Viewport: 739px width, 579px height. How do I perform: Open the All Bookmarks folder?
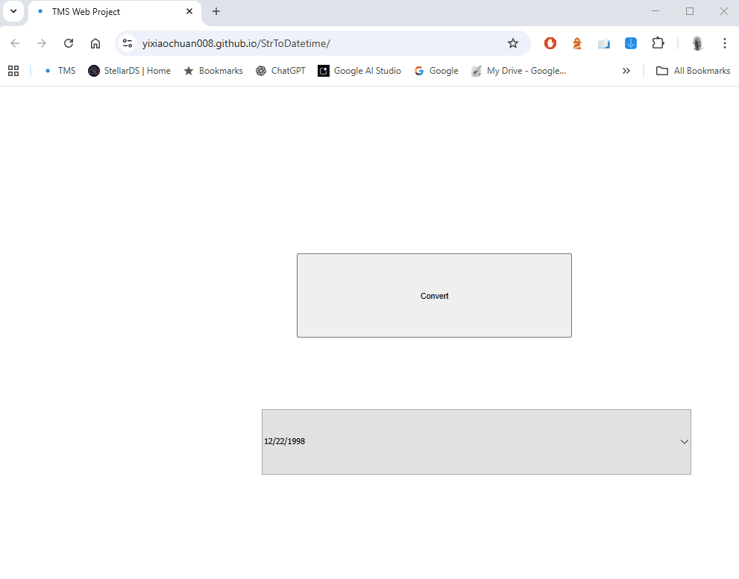[x=693, y=71]
